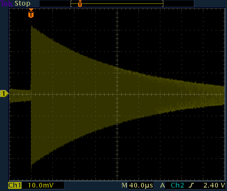Click the 2.40 V trigger level readout
This screenshot has height=191, width=227.
point(214,185)
